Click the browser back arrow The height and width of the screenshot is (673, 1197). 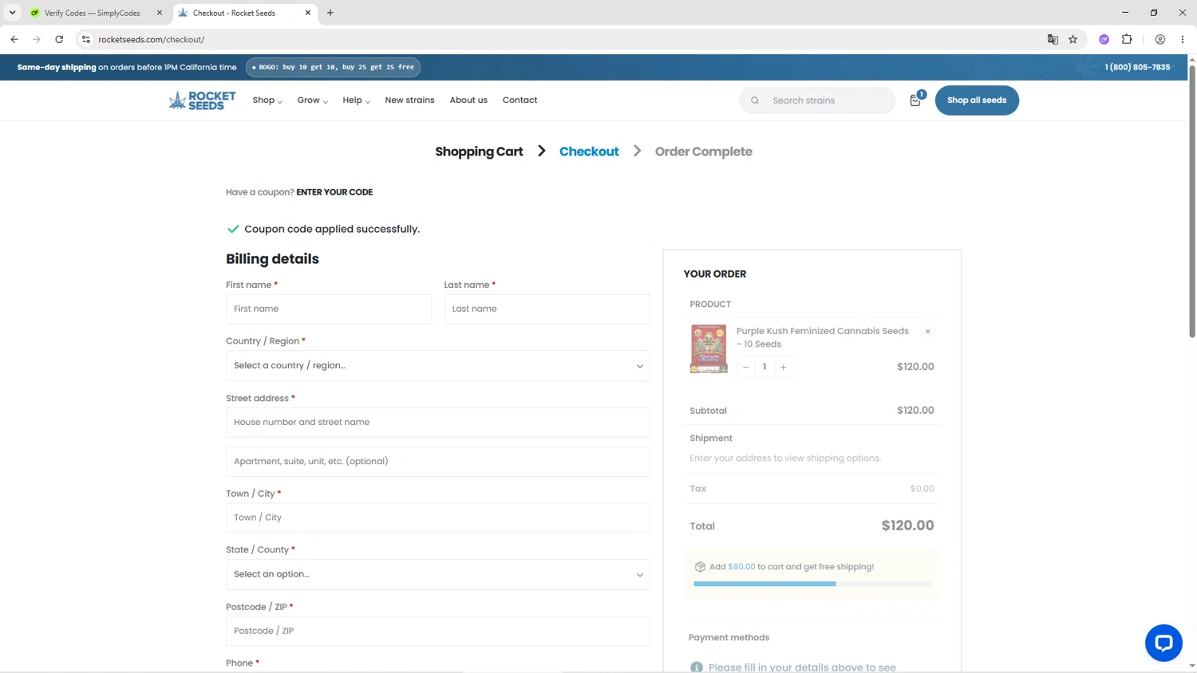click(14, 39)
